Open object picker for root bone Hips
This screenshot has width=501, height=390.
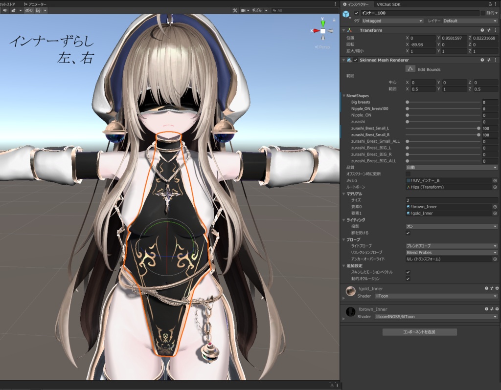coord(495,187)
